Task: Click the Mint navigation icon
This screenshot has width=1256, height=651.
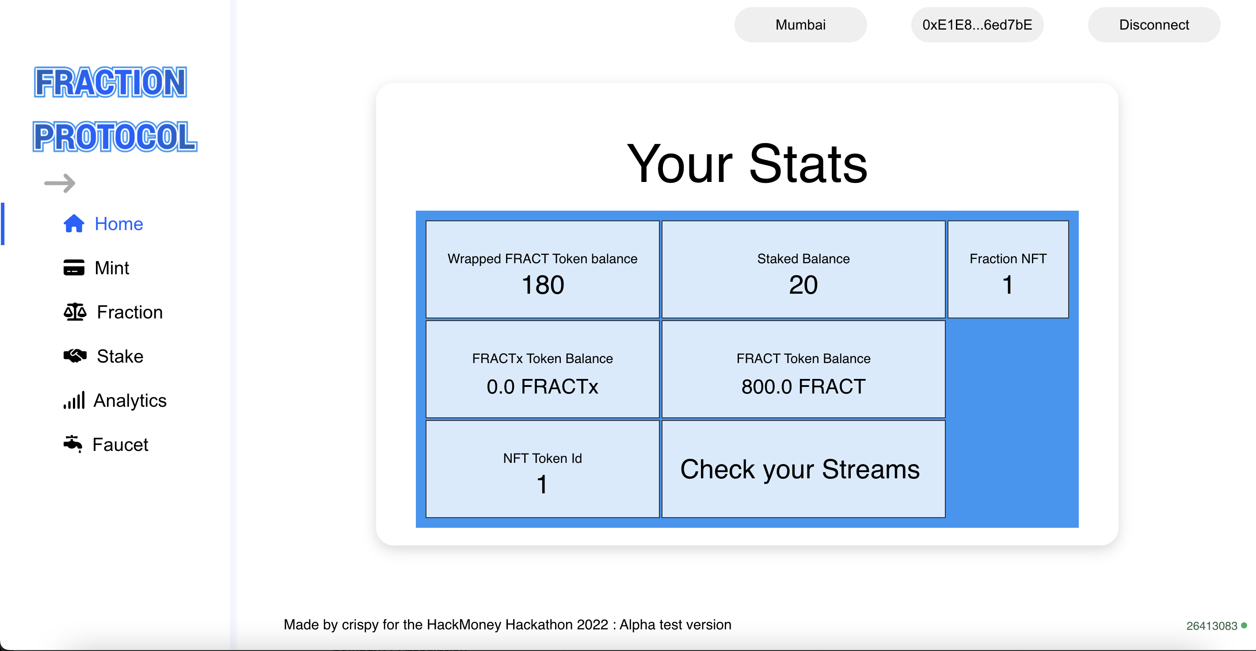Action: coord(73,267)
